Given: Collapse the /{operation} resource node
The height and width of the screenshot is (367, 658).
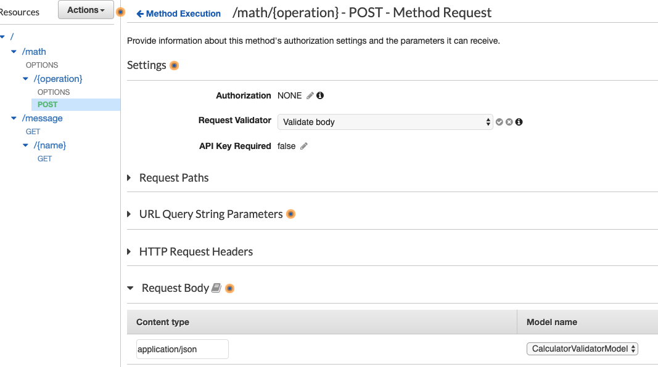Looking at the screenshot, I should pyautogui.click(x=26, y=79).
